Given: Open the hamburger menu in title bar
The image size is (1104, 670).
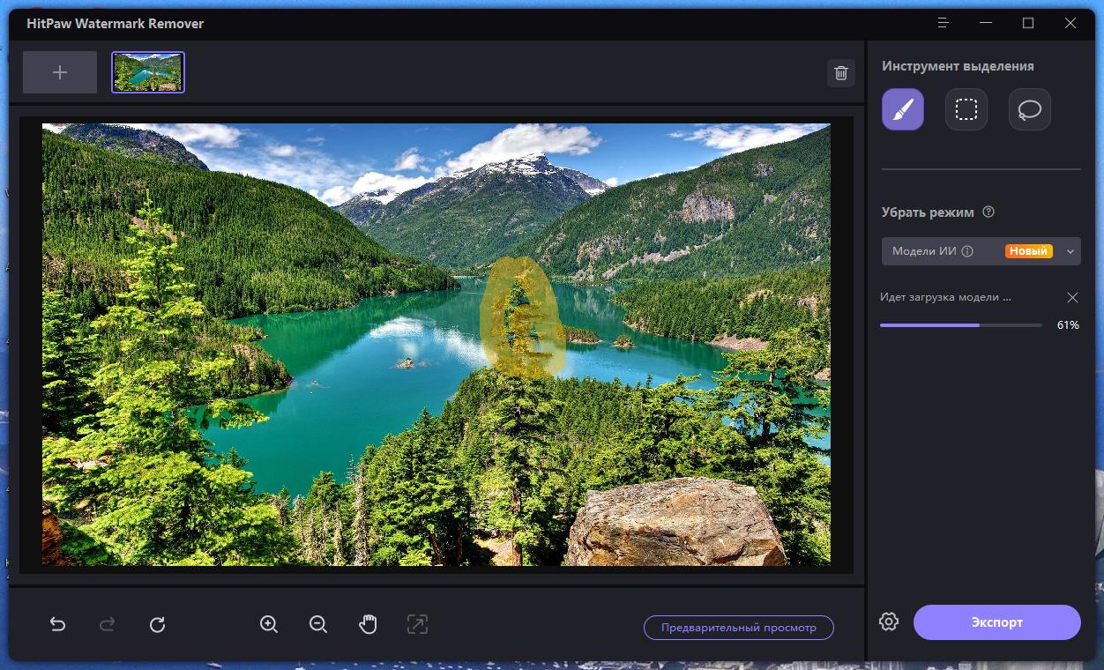Looking at the screenshot, I should (x=944, y=24).
